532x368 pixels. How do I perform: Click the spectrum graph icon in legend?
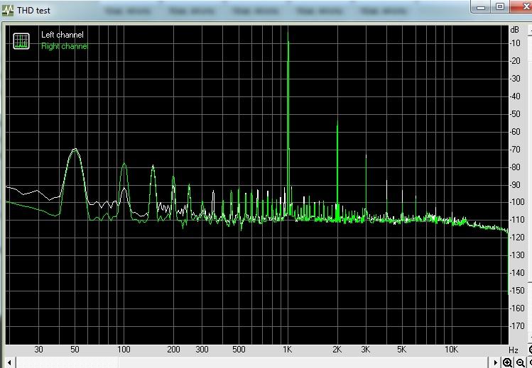coord(21,41)
